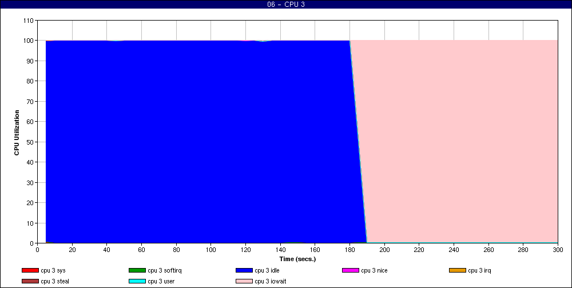Click the 100 tick on the time axis
572x288 pixels.
[211, 250]
